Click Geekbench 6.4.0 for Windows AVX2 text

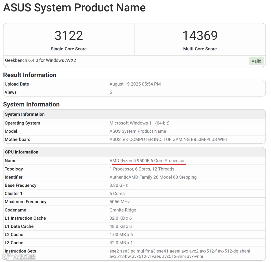[x=40, y=60]
